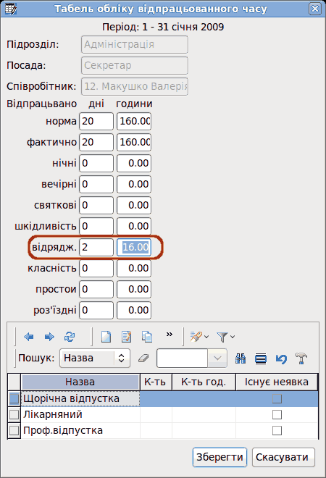Click the forward arrow navigation icon
This screenshot has width=326, height=478.
tap(49, 337)
